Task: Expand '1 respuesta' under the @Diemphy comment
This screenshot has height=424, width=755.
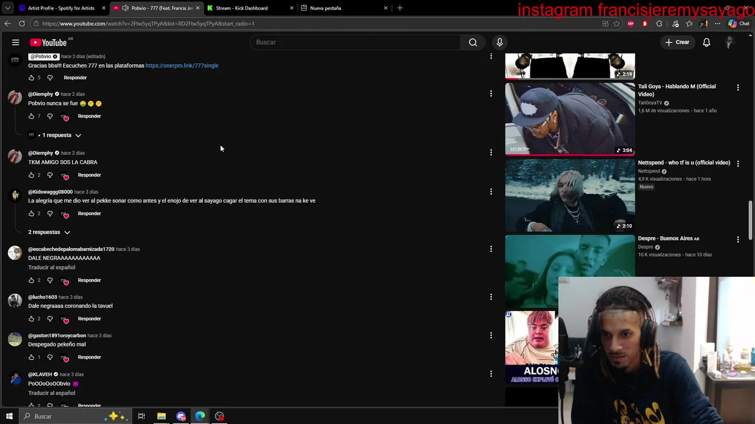Action: (x=61, y=135)
